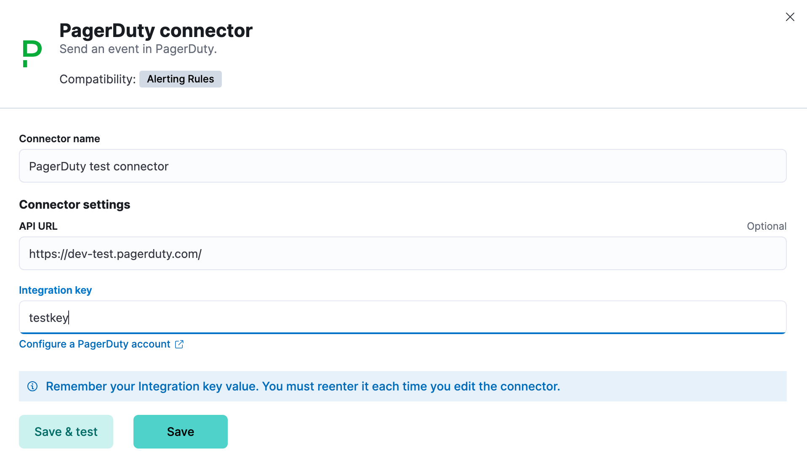807x454 pixels.
Task: Click the close X in the top corner
Action: coord(790,17)
